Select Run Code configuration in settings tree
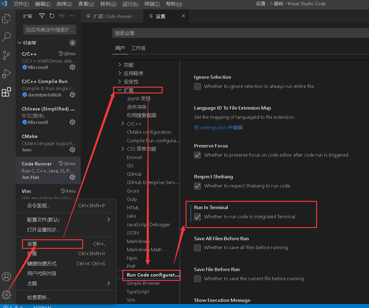The height and width of the screenshot is (308, 369). [153, 275]
